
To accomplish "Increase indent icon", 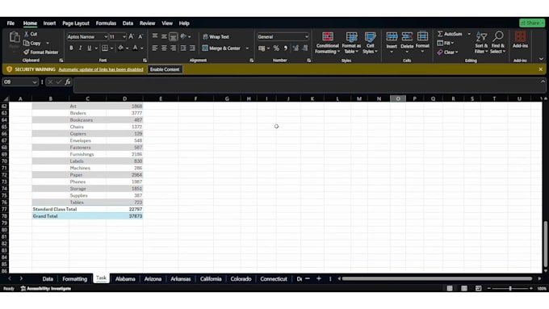I will pos(193,48).
